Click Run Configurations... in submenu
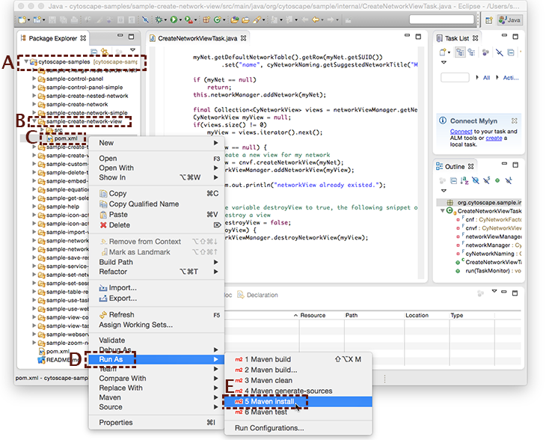The image size is (549, 440). click(x=298, y=428)
